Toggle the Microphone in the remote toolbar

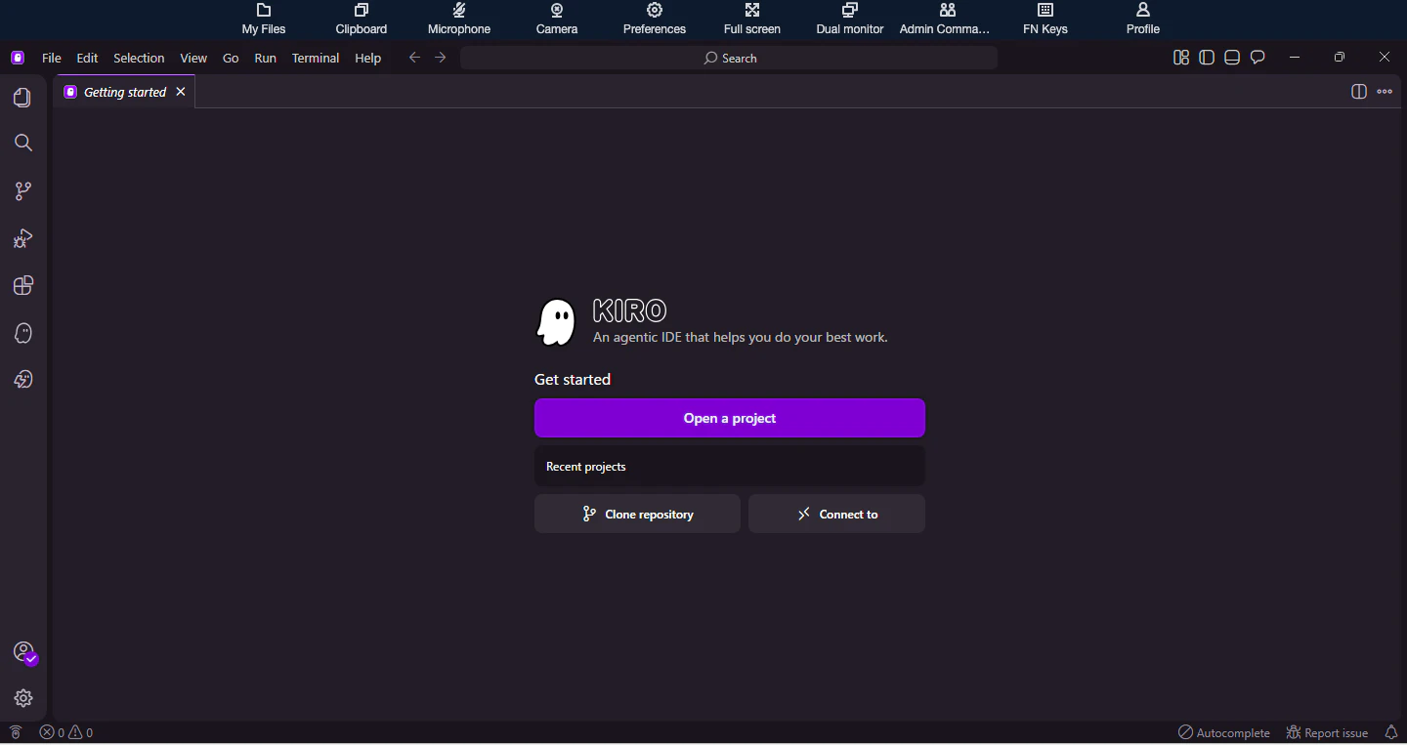tap(459, 20)
